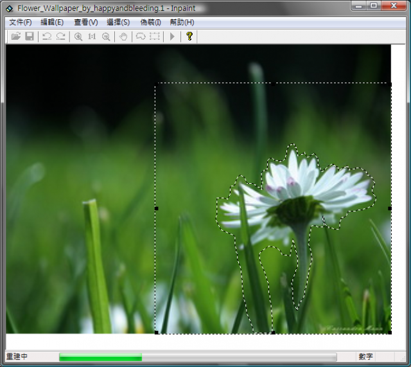Open the 幫助(H) menu
411x367 pixels.
point(182,22)
